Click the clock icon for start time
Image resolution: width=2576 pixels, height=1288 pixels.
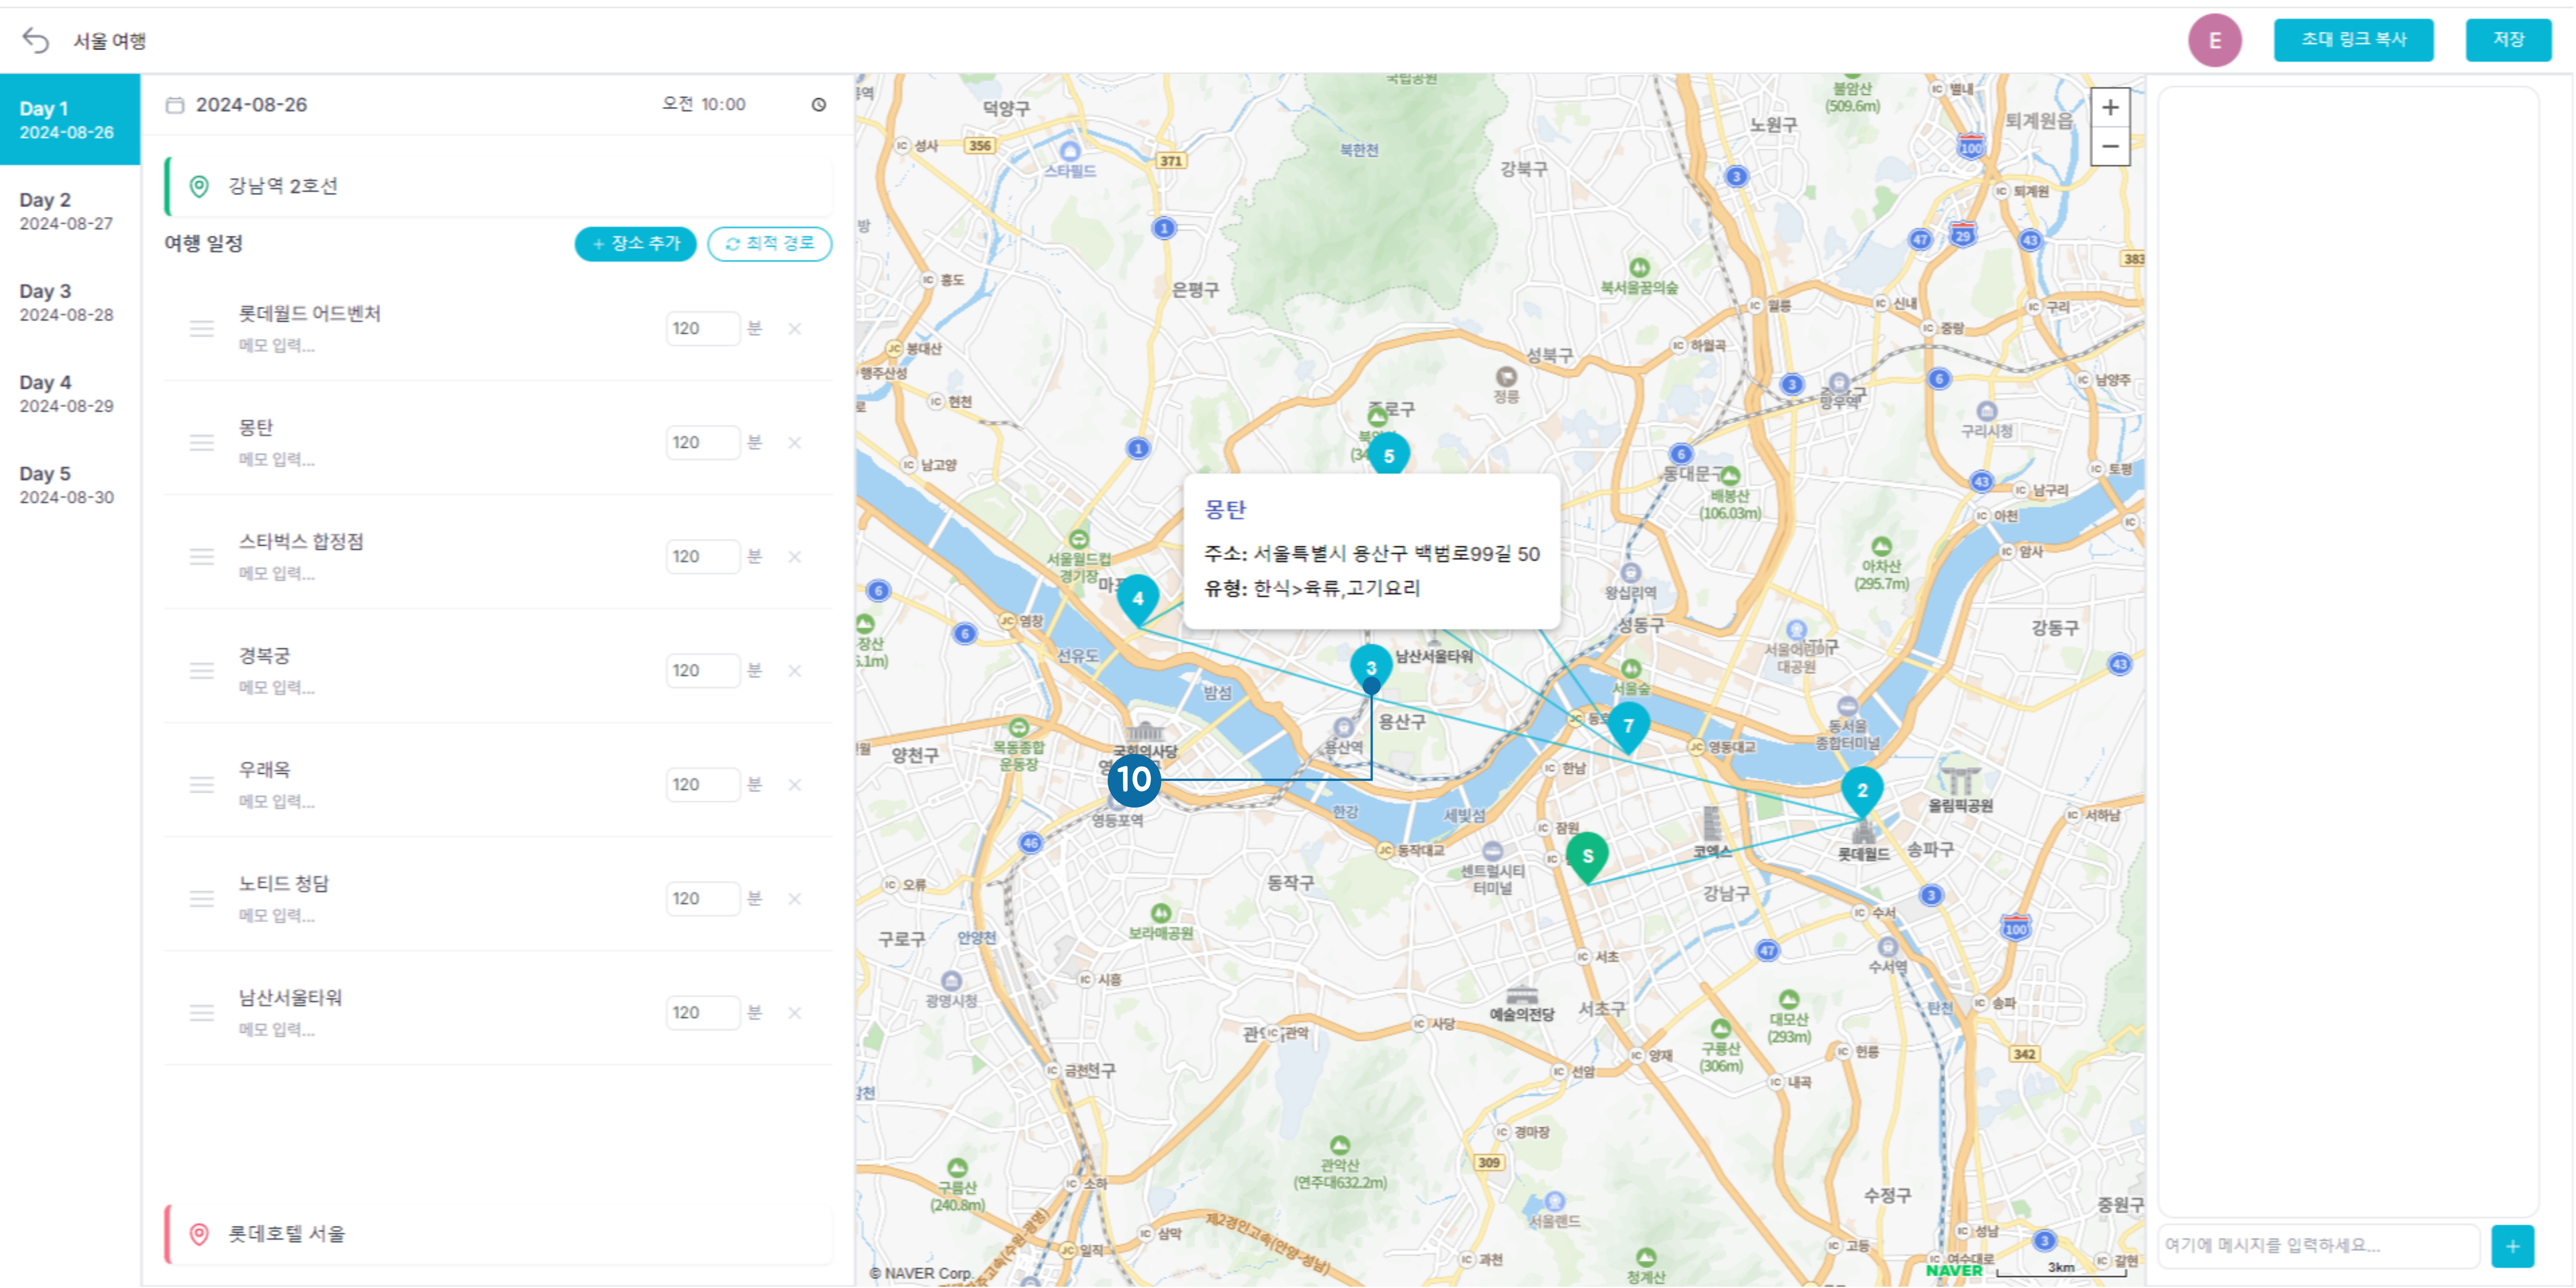pos(819,105)
